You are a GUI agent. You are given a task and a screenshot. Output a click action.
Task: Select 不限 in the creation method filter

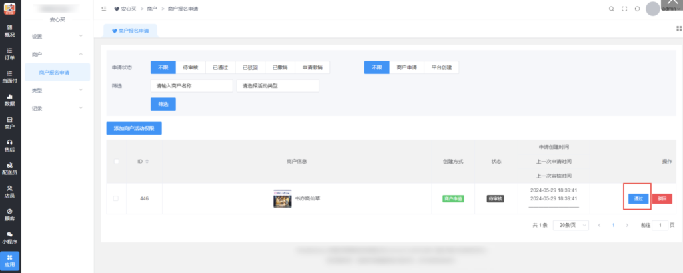tap(377, 67)
